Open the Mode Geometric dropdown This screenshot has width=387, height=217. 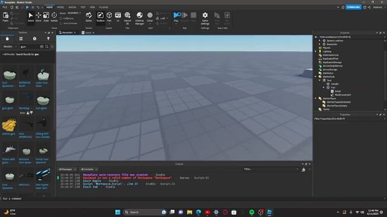tap(74, 13)
